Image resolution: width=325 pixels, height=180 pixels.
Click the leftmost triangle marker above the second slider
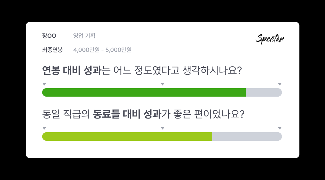tap(44, 128)
